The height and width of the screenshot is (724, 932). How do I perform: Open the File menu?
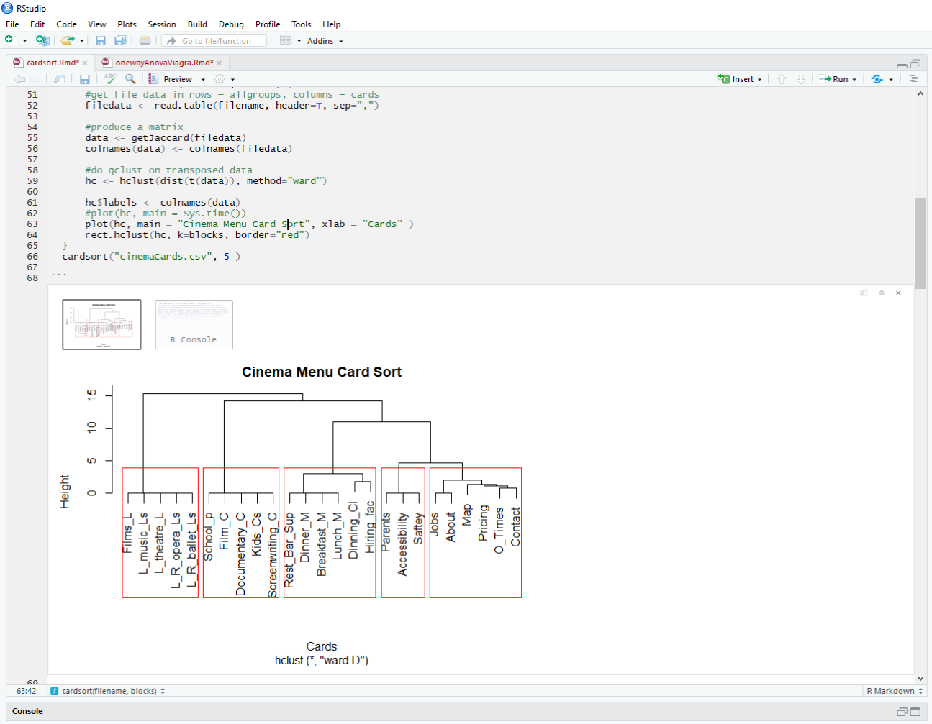pyautogui.click(x=12, y=24)
